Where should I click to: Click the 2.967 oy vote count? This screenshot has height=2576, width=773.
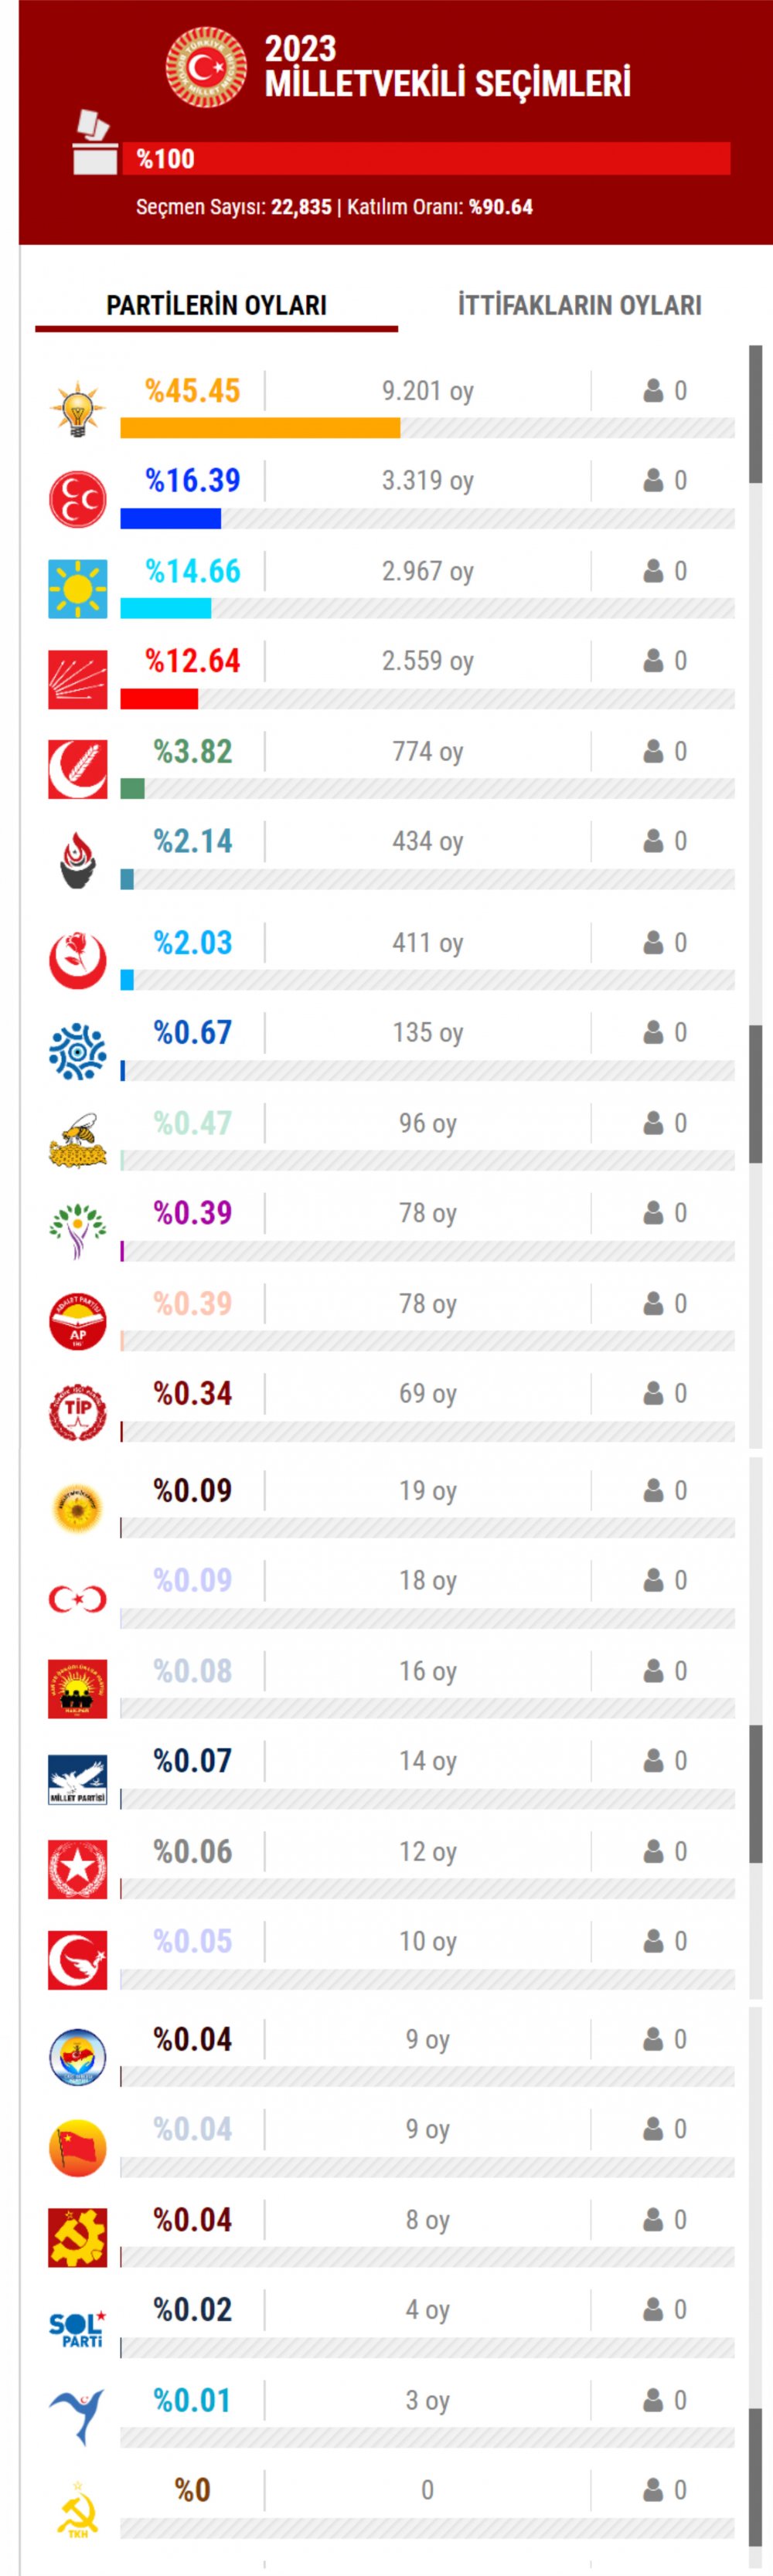(428, 571)
